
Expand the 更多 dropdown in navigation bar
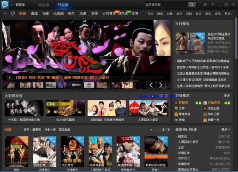pos(228,14)
